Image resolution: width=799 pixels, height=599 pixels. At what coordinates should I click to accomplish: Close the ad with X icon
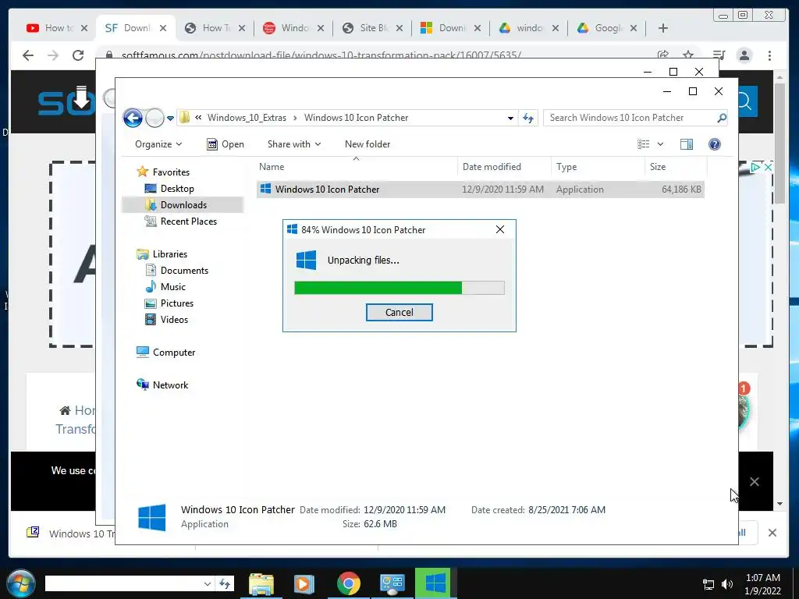768,167
